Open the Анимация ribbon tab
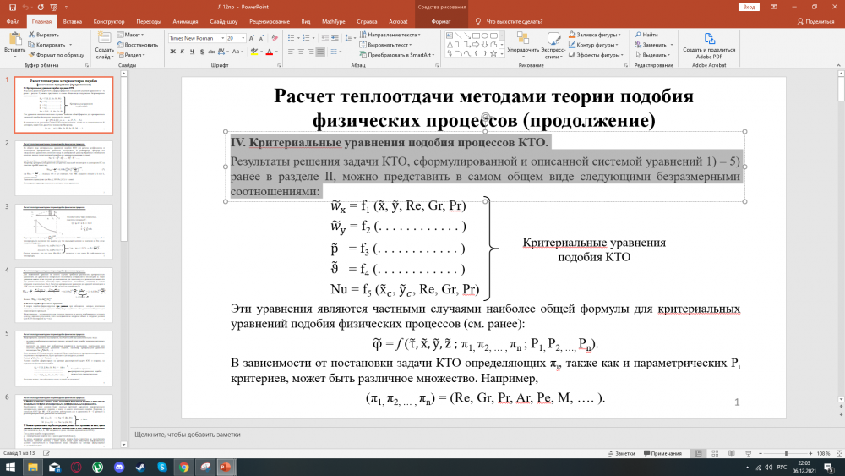The image size is (845, 476). click(x=185, y=22)
